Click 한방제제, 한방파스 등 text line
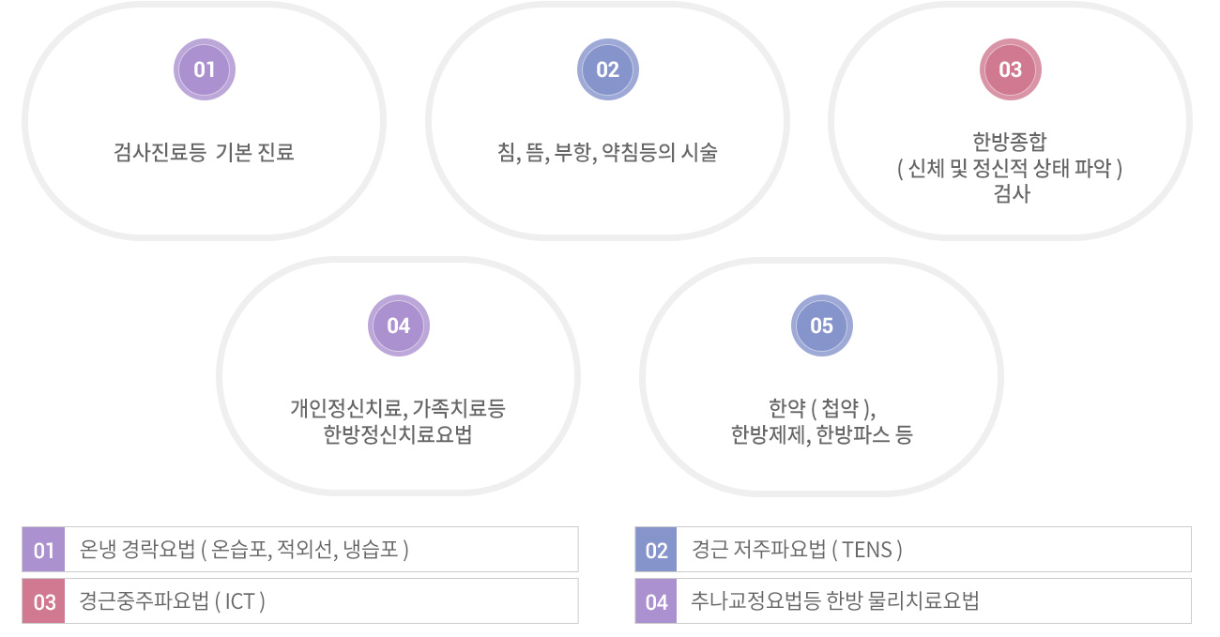 coord(822,435)
